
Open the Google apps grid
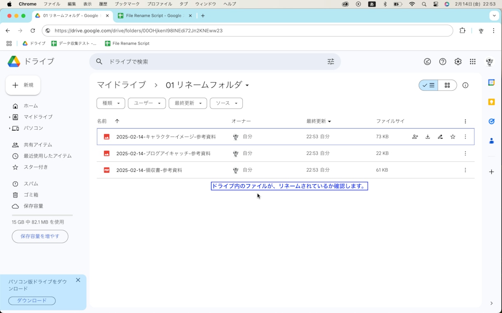tap(473, 62)
